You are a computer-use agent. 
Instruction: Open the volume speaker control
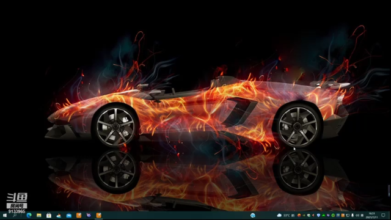pyautogui.click(x=357, y=215)
